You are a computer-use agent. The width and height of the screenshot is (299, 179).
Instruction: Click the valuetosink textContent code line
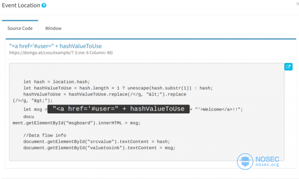click(99, 148)
